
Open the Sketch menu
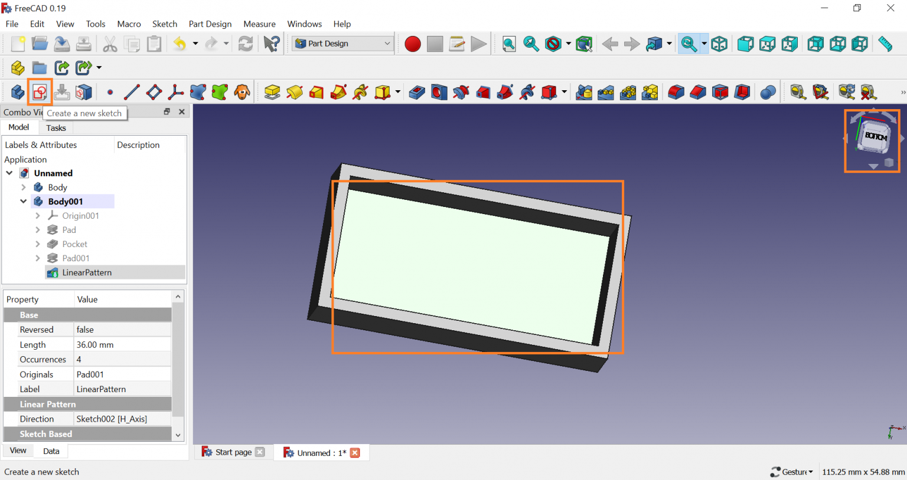pyautogui.click(x=164, y=24)
